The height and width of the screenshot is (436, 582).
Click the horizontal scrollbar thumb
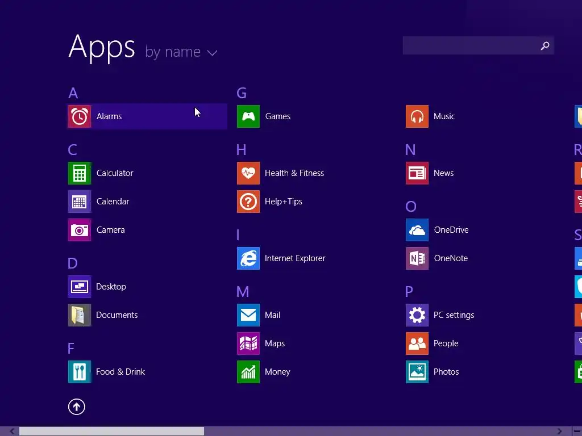[x=111, y=431]
